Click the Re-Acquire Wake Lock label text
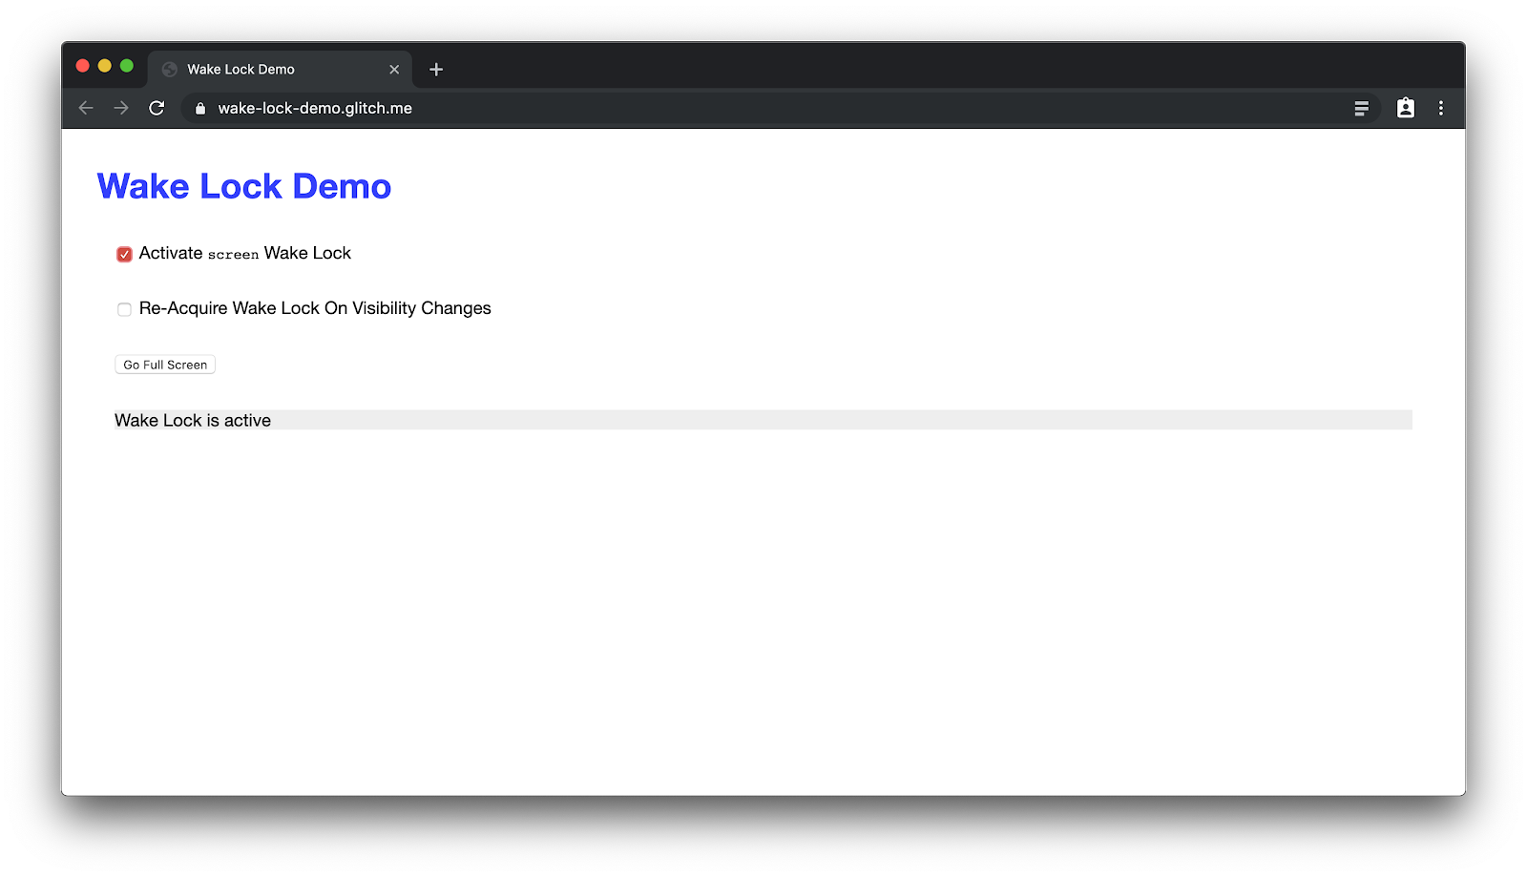The height and width of the screenshot is (877, 1527). click(315, 309)
